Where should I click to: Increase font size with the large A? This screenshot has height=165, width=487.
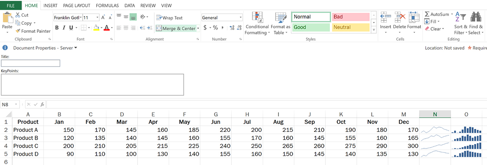(x=103, y=17)
